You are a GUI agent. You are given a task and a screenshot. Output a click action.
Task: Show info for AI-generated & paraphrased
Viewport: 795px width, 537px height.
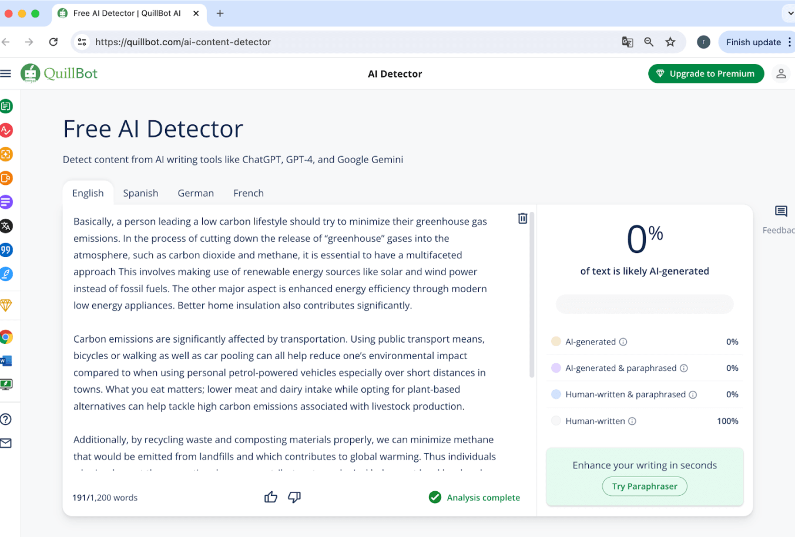(684, 368)
